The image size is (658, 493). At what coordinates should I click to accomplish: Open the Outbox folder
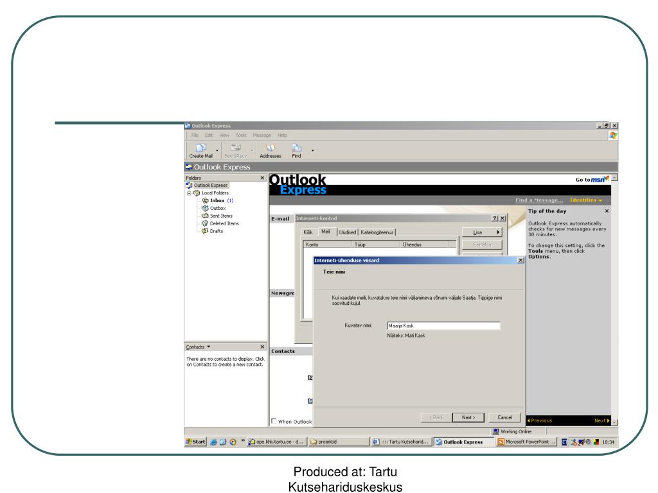[213, 208]
